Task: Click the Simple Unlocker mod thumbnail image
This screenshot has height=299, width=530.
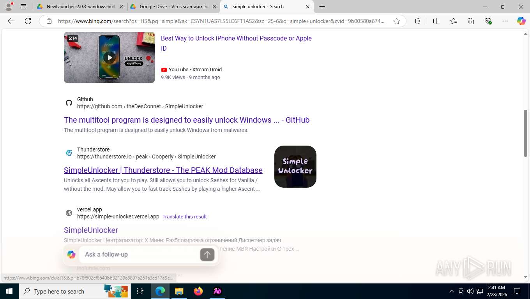Action: pos(295,167)
